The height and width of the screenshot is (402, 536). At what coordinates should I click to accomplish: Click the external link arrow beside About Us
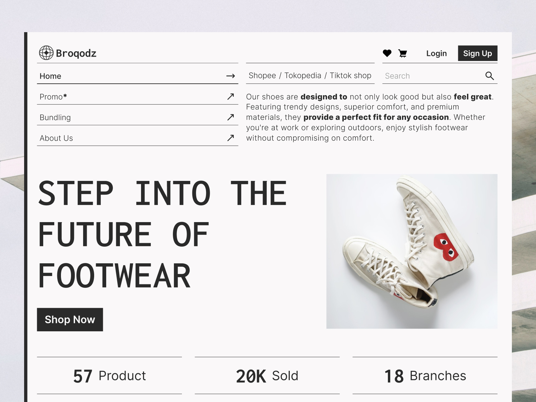tap(230, 138)
